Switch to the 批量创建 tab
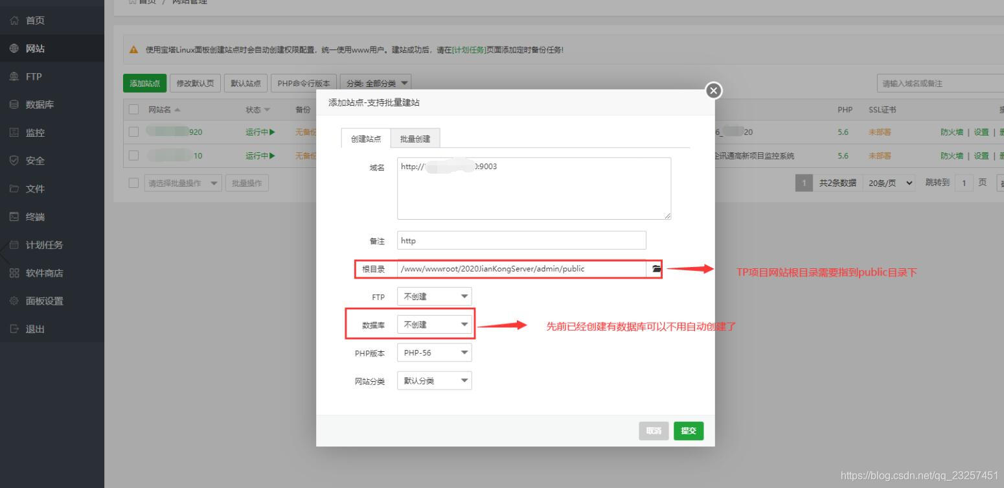This screenshot has height=488, width=1004. pyautogui.click(x=415, y=139)
